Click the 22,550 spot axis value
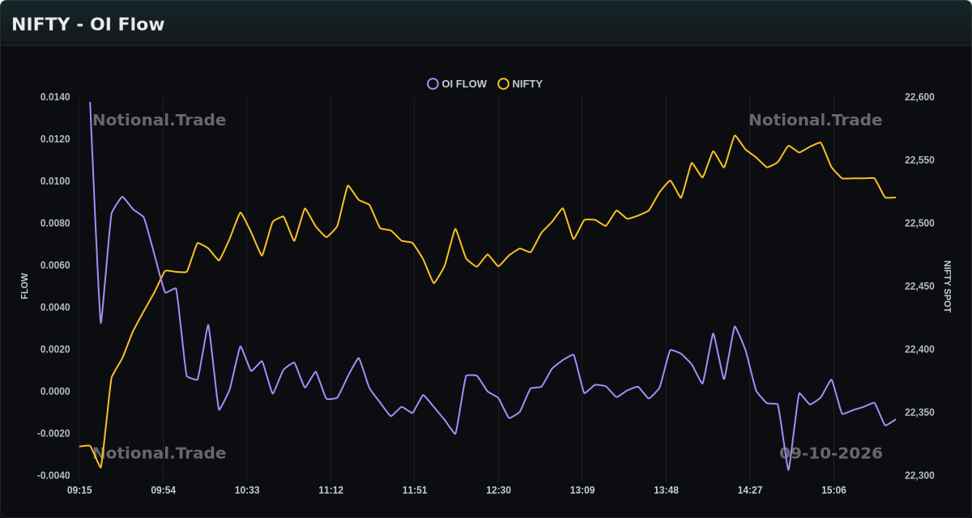Screen dimensions: 972x518 (x=919, y=160)
